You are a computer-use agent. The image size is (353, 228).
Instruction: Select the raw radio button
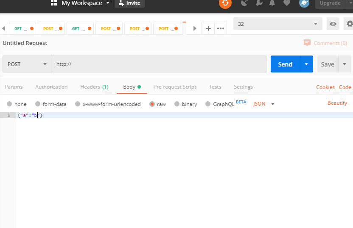point(152,104)
